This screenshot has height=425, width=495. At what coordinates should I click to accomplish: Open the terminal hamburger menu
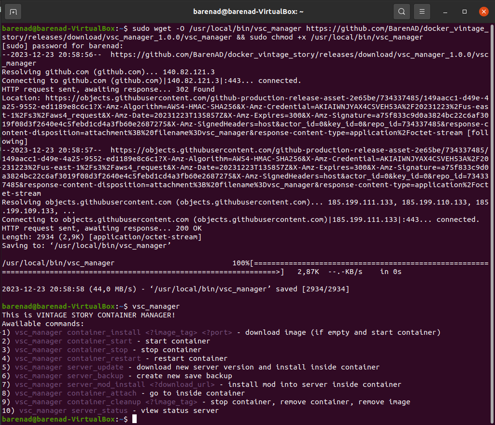pyautogui.click(x=422, y=11)
